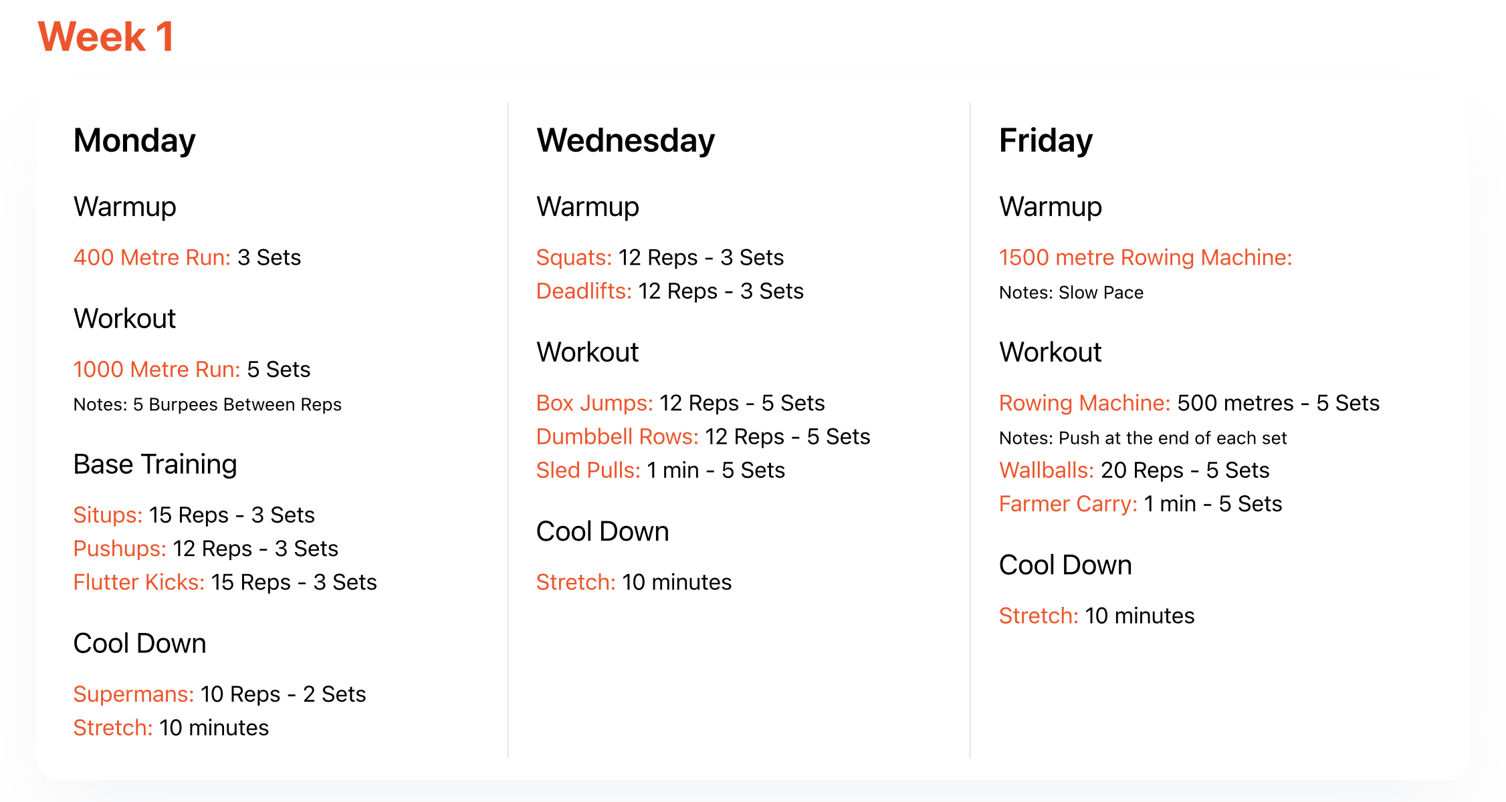Open the Dumbbell Rows exercise
This screenshot has width=1506, height=802.
click(x=617, y=436)
